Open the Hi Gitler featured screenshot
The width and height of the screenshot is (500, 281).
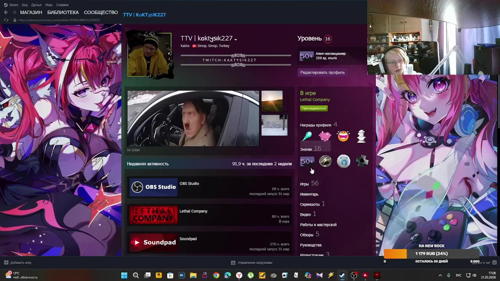pyautogui.click(x=193, y=119)
